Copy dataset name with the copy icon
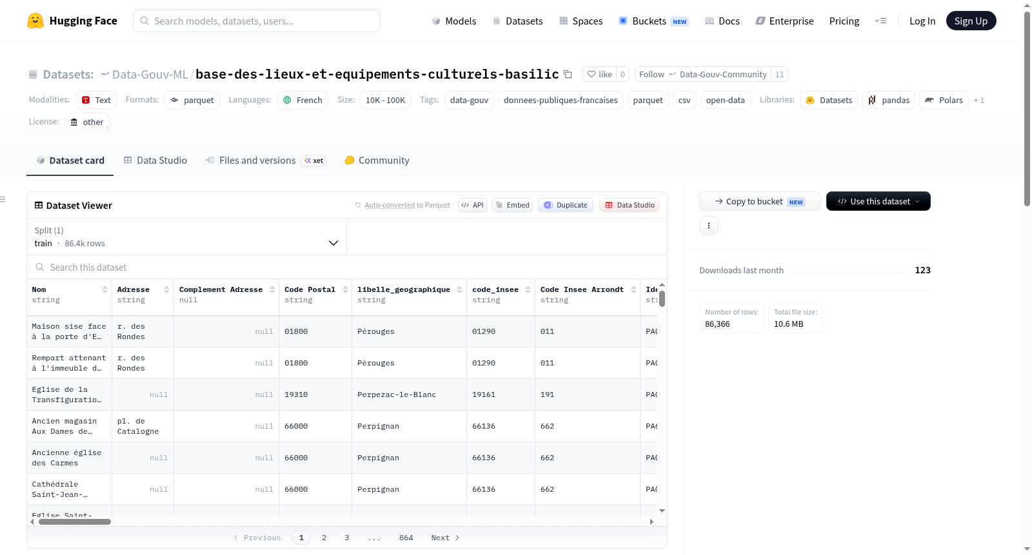This screenshot has width=1032, height=555. (568, 74)
